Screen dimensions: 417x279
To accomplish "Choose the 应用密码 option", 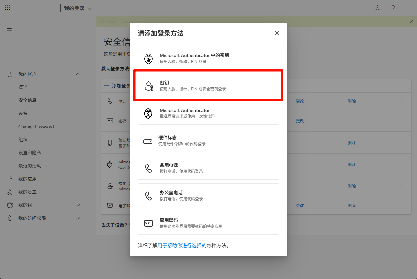I will [x=208, y=223].
